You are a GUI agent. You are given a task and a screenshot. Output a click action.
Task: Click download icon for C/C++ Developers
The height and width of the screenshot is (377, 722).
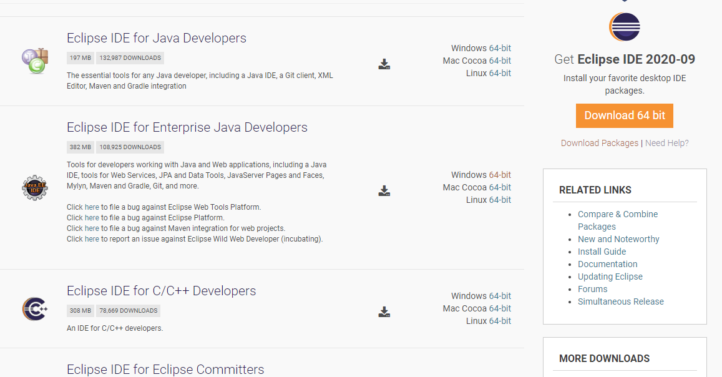click(x=384, y=311)
